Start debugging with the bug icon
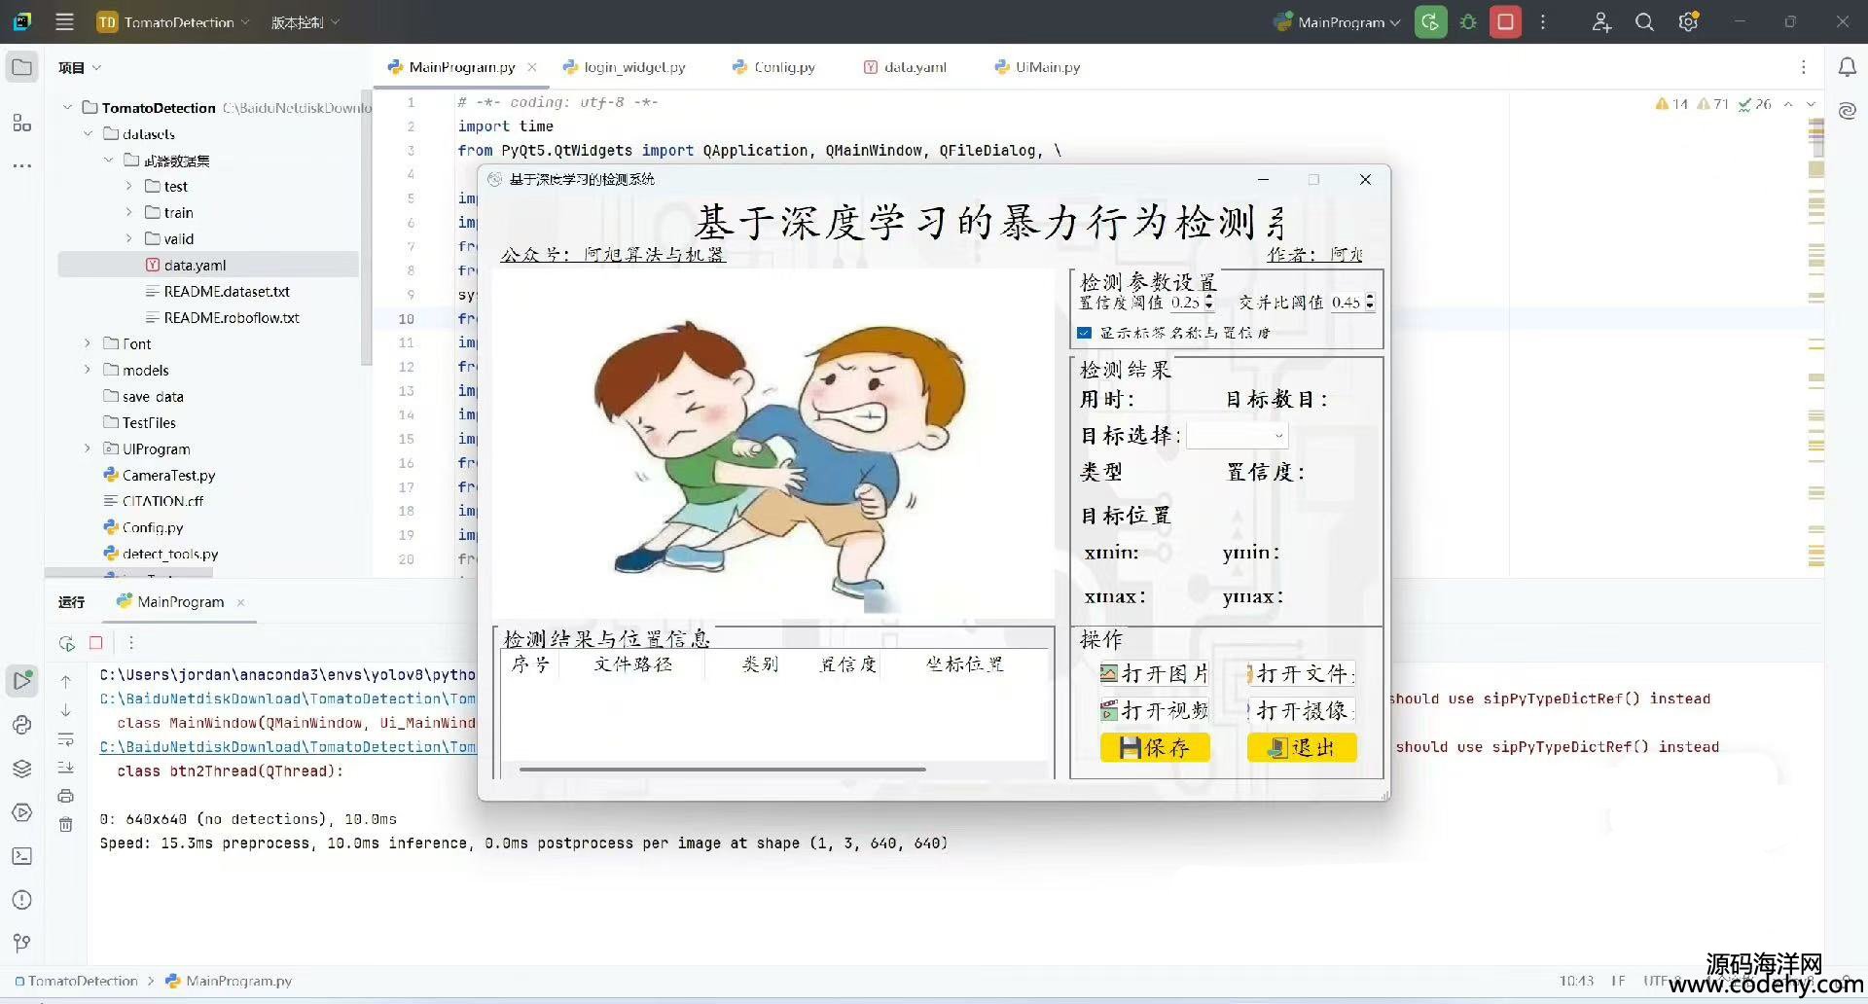 [1468, 21]
